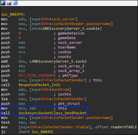Click the esi register in push esi
The height and width of the screenshot is (135, 138).
click(x=22, y=71)
